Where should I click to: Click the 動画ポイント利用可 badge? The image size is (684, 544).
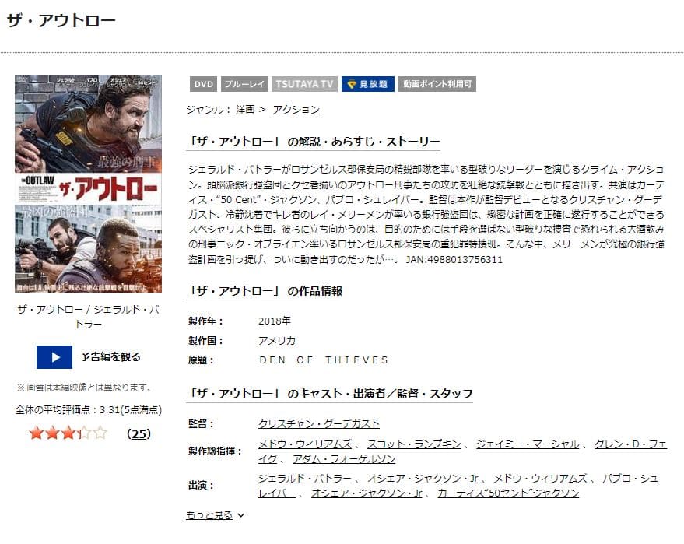point(437,84)
